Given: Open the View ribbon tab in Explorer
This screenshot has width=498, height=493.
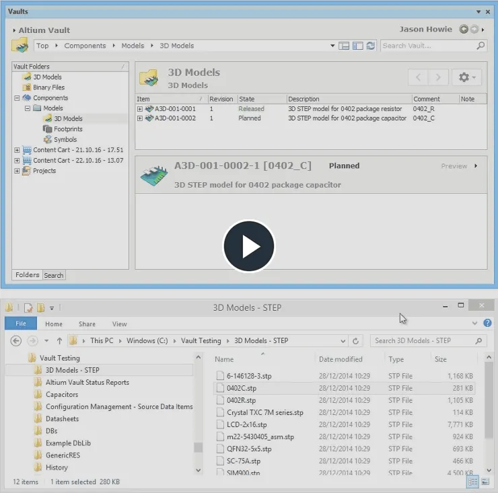Looking at the screenshot, I should (x=119, y=324).
